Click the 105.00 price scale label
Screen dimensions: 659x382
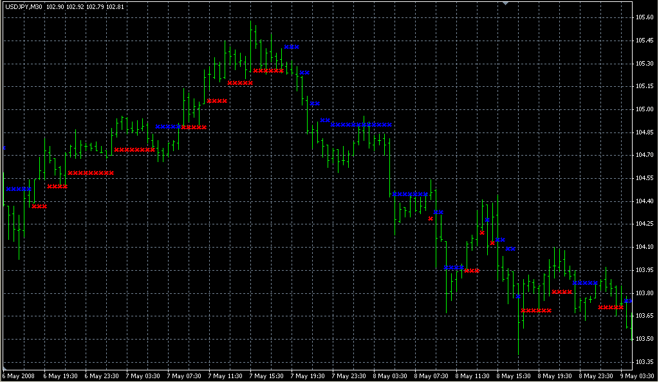point(644,109)
